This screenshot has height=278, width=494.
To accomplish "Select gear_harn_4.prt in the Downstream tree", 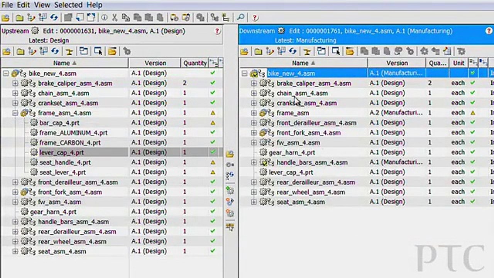I will point(292,153).
